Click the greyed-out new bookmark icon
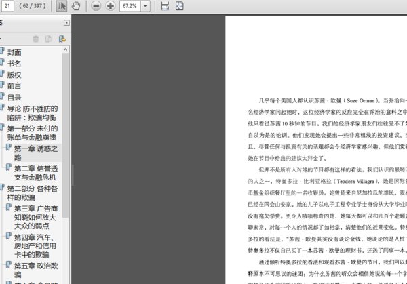 [49, 39]
